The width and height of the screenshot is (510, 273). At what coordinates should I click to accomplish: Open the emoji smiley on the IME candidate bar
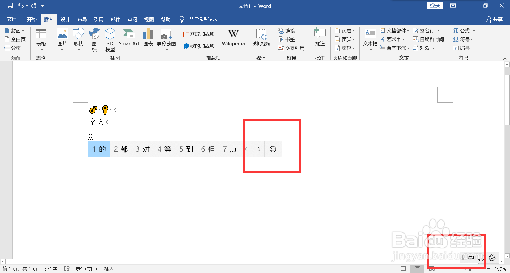coord(273,149)
